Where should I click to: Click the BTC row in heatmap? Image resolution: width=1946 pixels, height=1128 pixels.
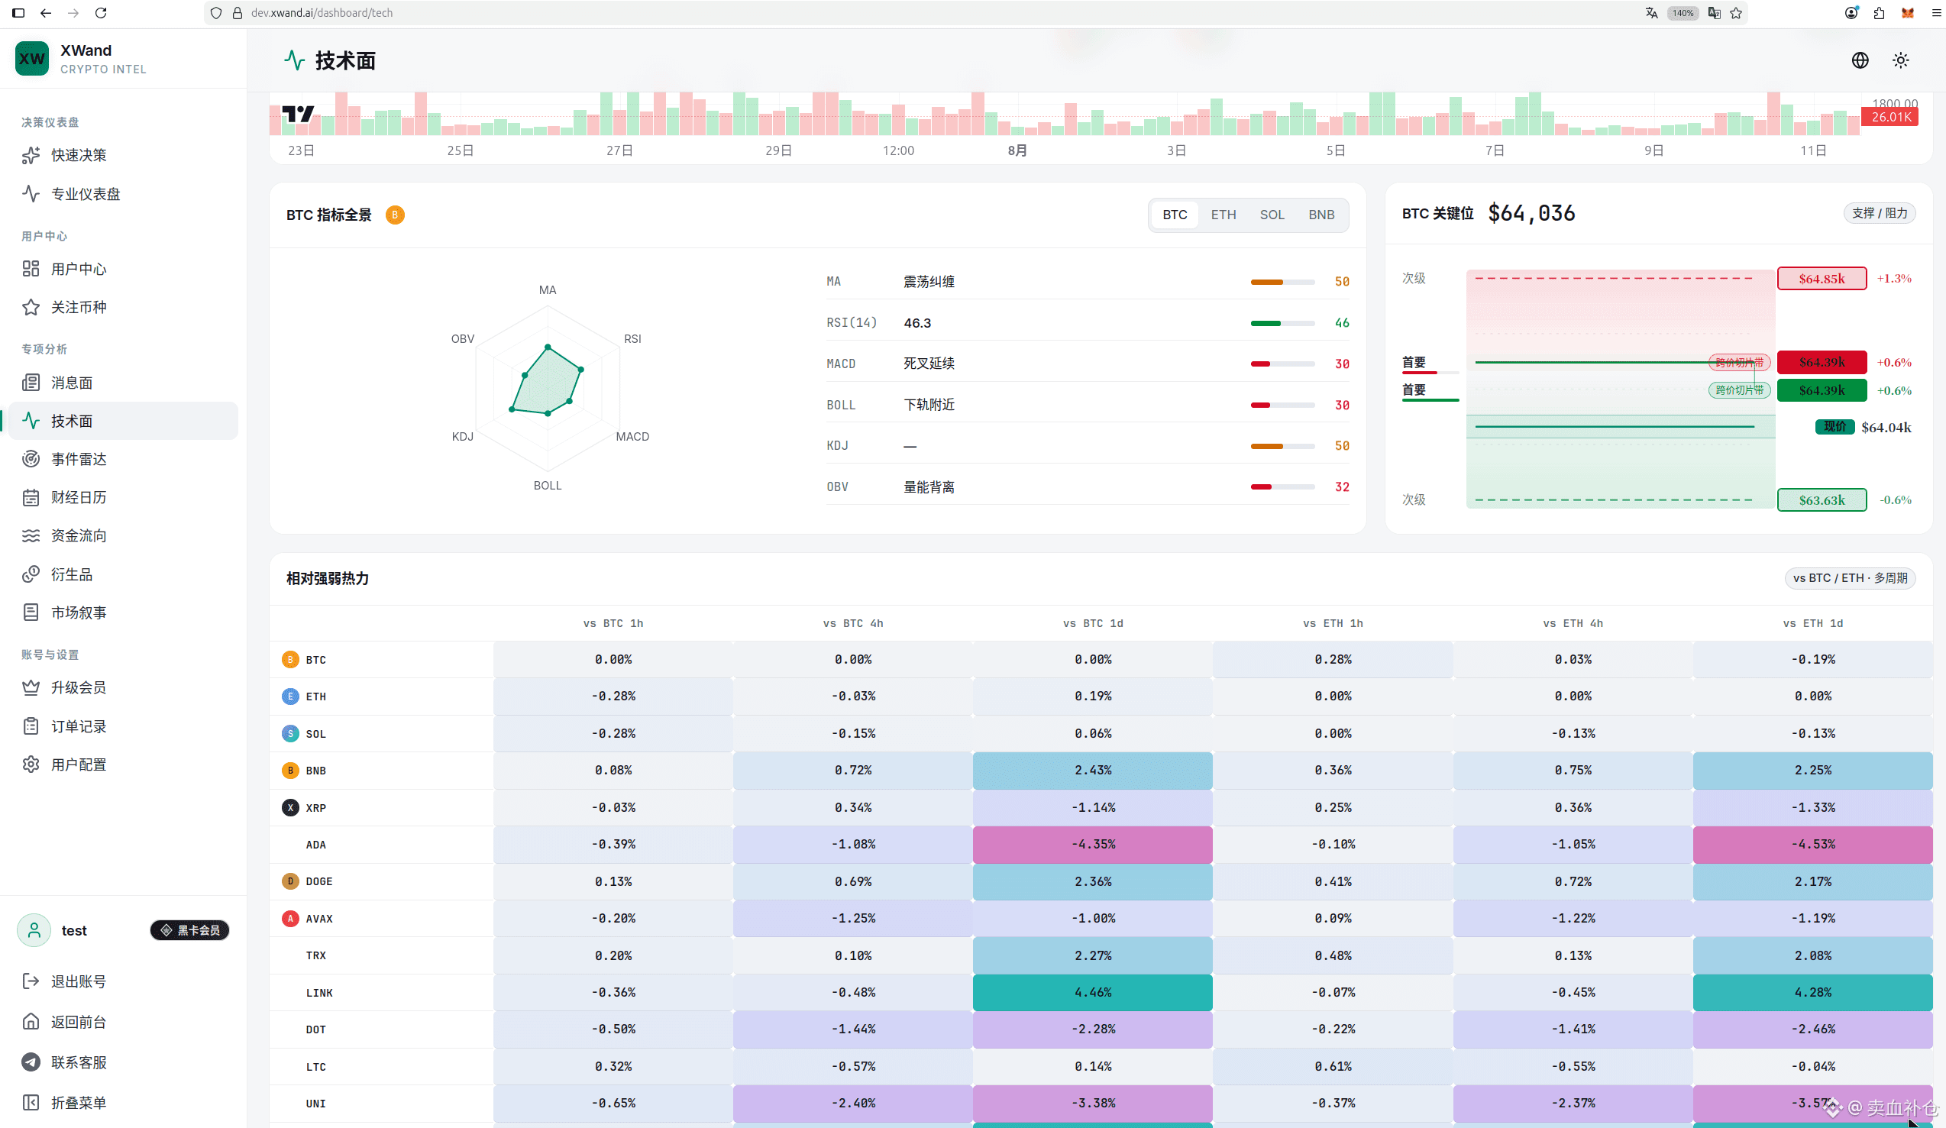point(1101,659)
